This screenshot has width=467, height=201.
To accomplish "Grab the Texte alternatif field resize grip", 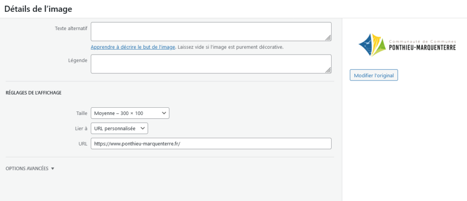I will (328, 38).
